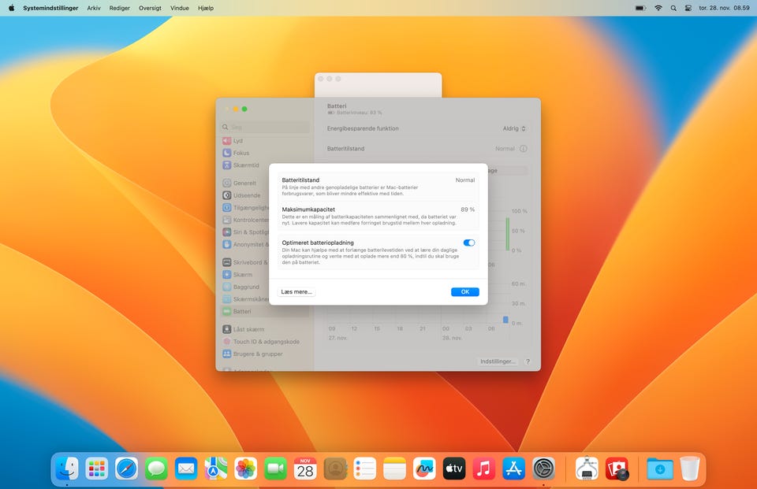Click the OK button in the dialog
Screen dimensions: 757x489
coord(464,292)
